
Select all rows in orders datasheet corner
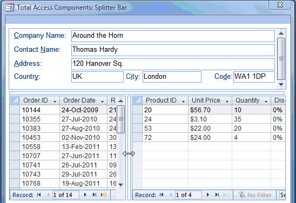pos(15,100)
